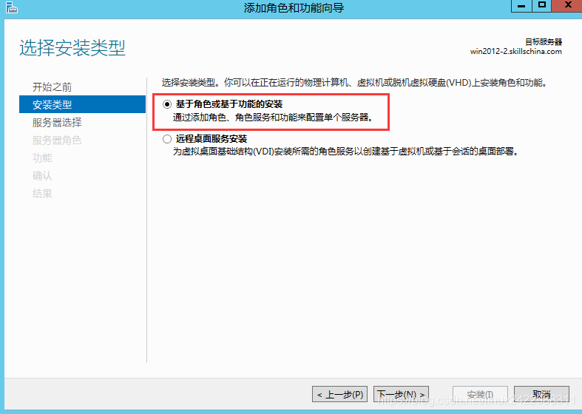Click the 添加角色和功能向导 window title

click(x=294, y=8)
